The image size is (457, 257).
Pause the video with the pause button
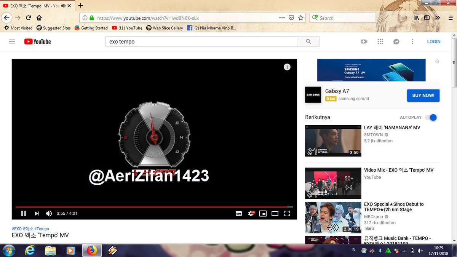tap(24, 214)
